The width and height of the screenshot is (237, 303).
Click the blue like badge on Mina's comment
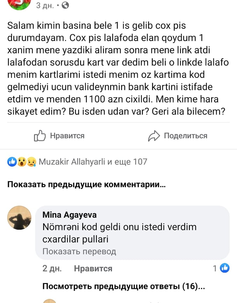point(224,269)
